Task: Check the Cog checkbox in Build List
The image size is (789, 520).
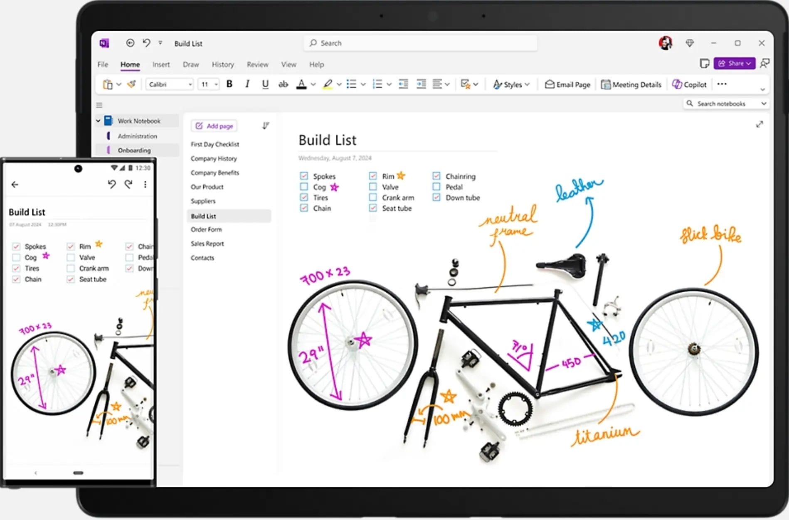Action: coord(304,187)
